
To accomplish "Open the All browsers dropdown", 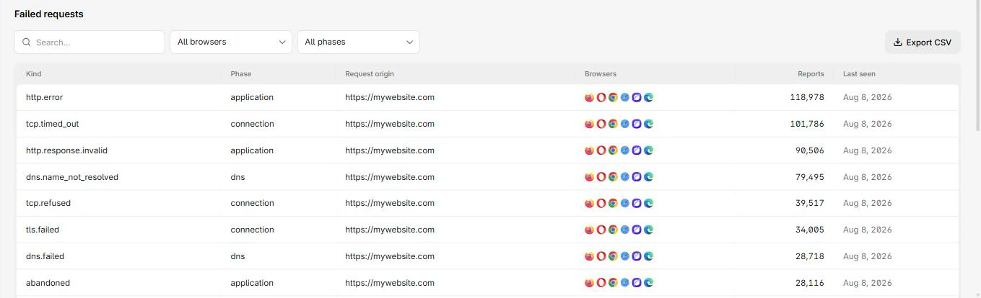I will click(x=231, y=42).
